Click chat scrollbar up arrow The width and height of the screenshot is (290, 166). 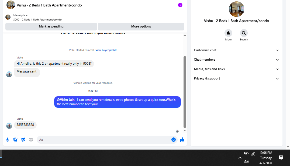pos(185,35)
